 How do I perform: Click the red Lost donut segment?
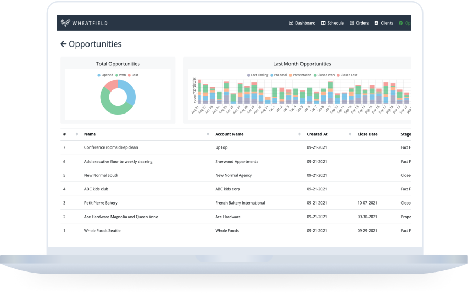pyautogui.click(x=111, y=84)
